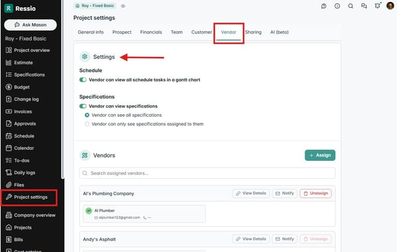
Task: Toggle vendor schedule gantt chart visibility
Action: tap(83, 80)
